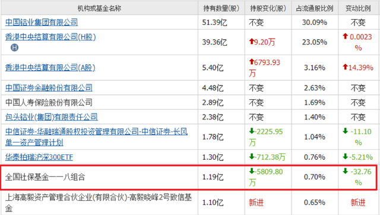Click the H share circle icon
This screenshot has height=215, width=380.
14,48
